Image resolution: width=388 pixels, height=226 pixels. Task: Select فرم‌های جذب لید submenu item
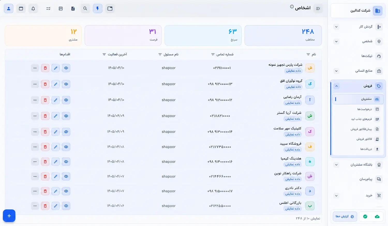[358, 119]
